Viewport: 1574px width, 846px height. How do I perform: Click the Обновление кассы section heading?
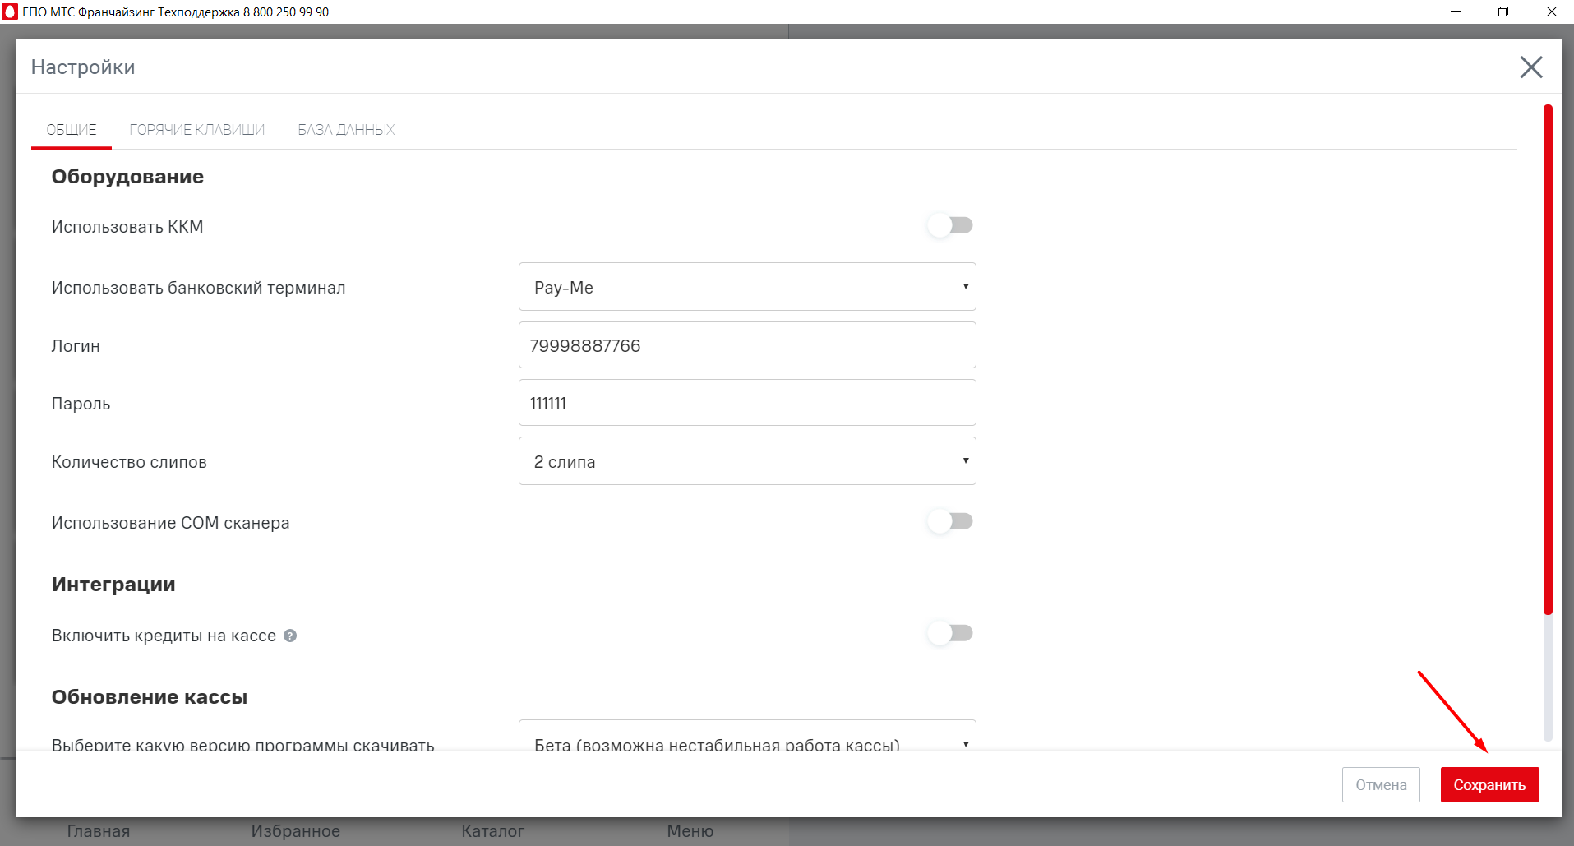pyautogui.click(x=150, y=697)
